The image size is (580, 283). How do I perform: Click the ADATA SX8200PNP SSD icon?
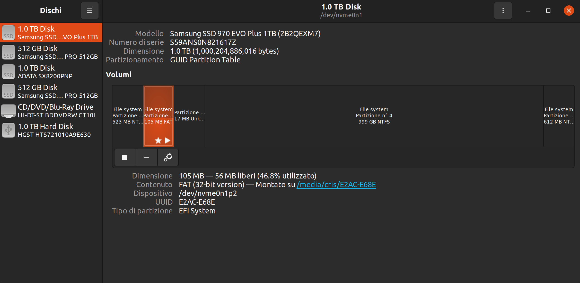pos(8,72)
